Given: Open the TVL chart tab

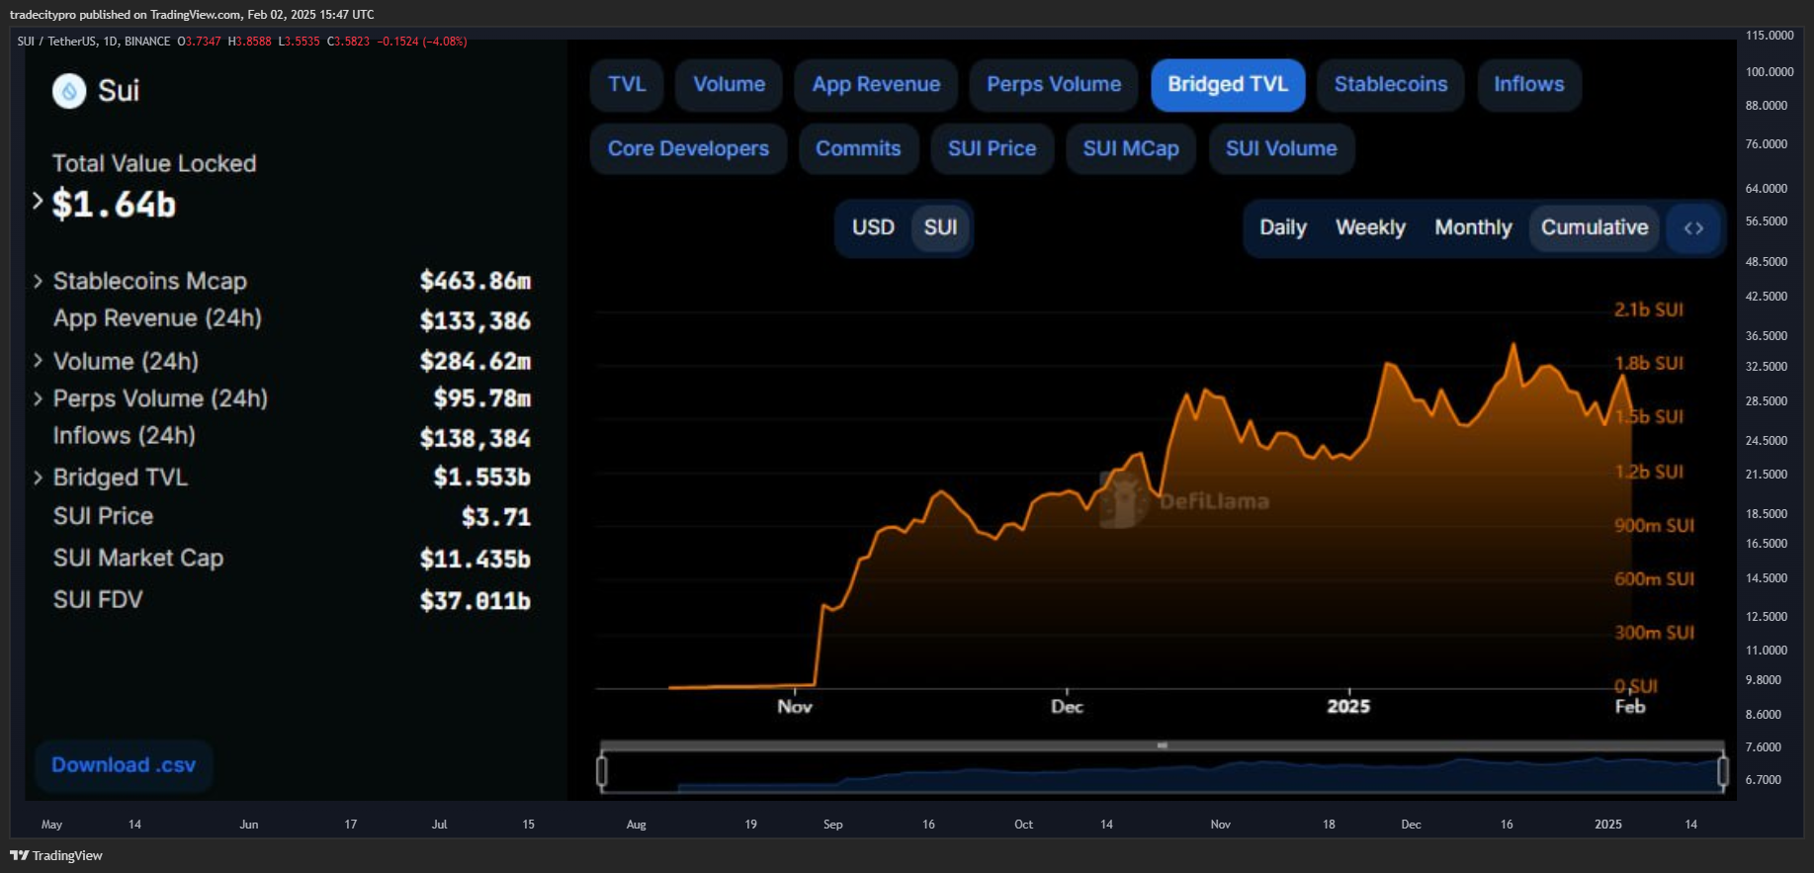Looking at the screenshot, I should point(627,84).
